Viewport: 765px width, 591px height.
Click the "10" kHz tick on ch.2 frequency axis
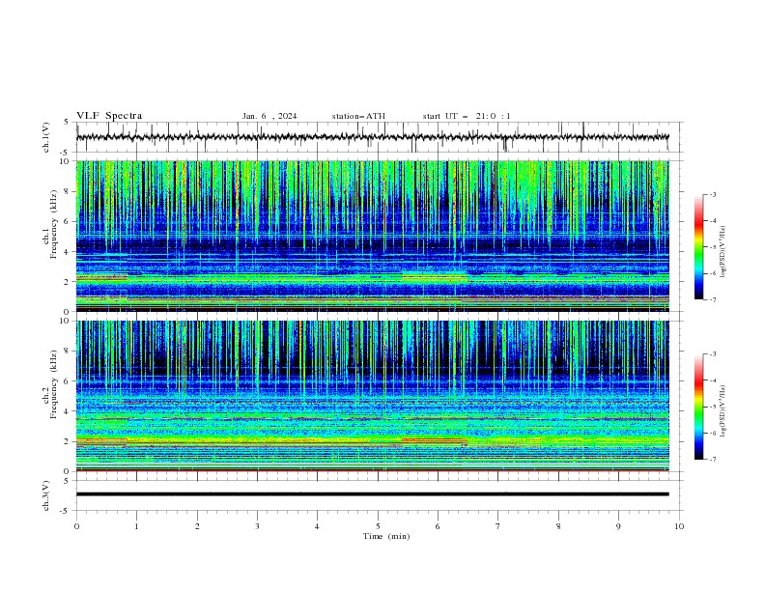(x=65, y=321)
